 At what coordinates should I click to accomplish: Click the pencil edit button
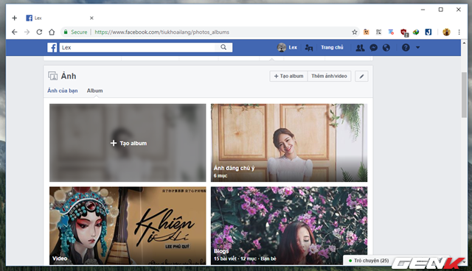click(361, 77)
